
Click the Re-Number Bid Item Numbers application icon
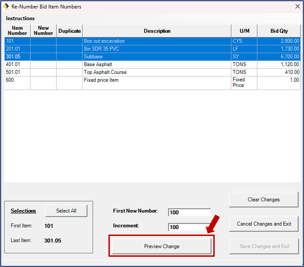(5, 6)
